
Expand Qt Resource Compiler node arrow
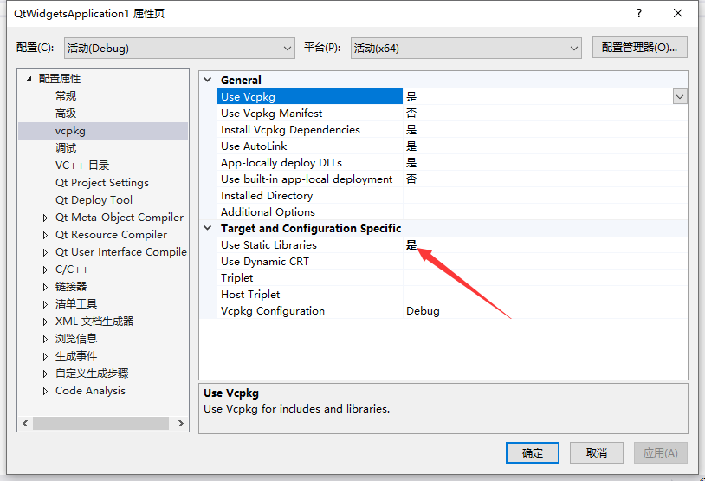point(45,235)
